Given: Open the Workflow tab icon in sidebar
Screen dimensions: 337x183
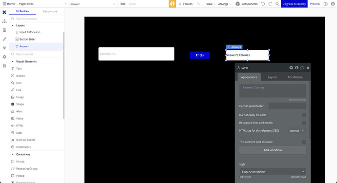Looking at the screenshot, I should coord(4,21).
